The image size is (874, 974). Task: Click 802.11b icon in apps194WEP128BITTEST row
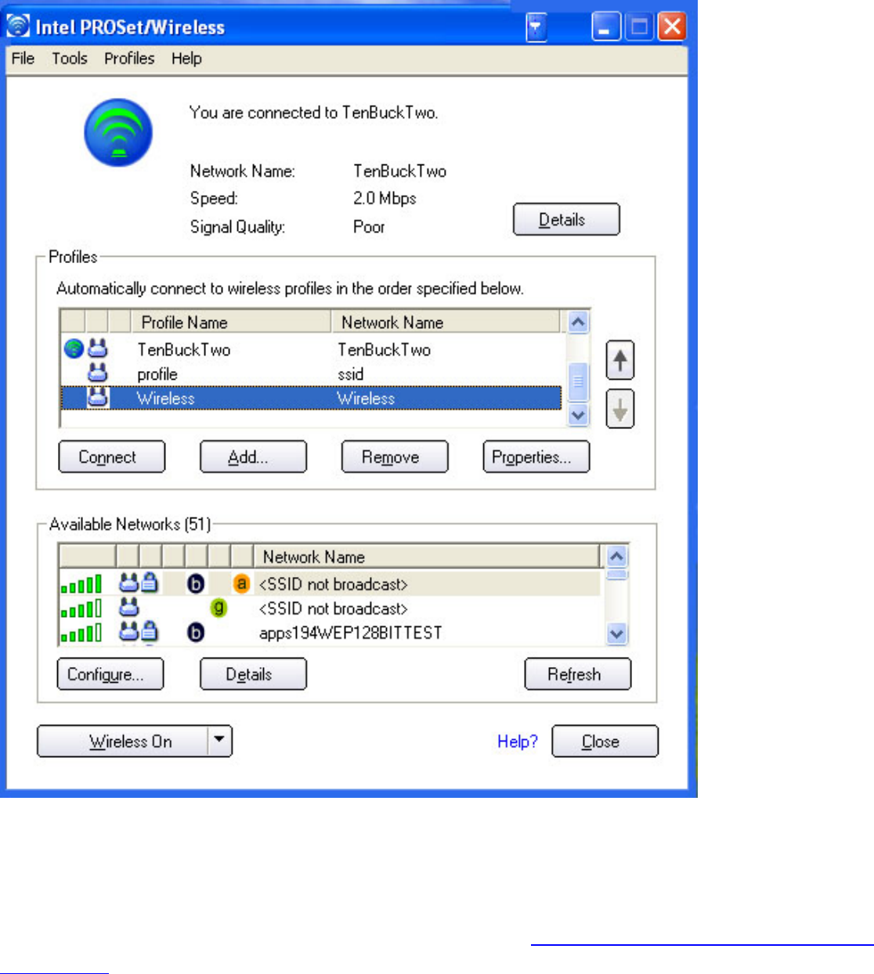click(x=196, y=632)
